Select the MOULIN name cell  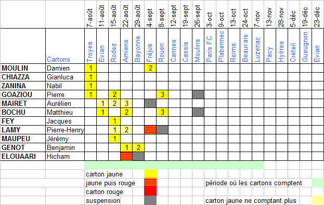(x=23, y=68)
